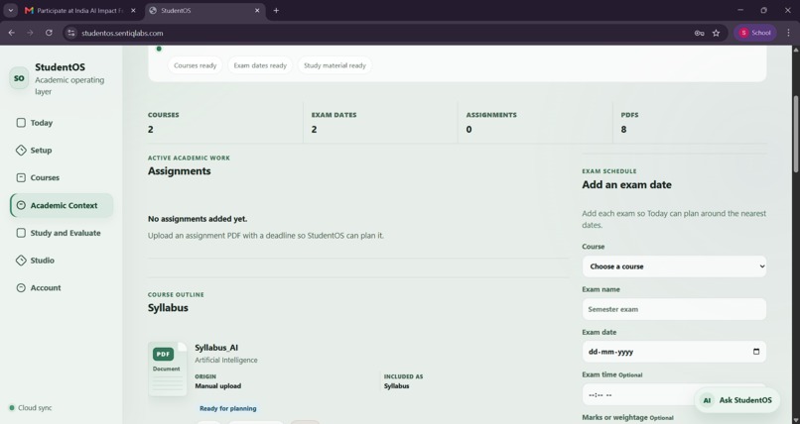Bookmark this page with the star icon
Screen dimensions: 800x424
tap(716, 33)
